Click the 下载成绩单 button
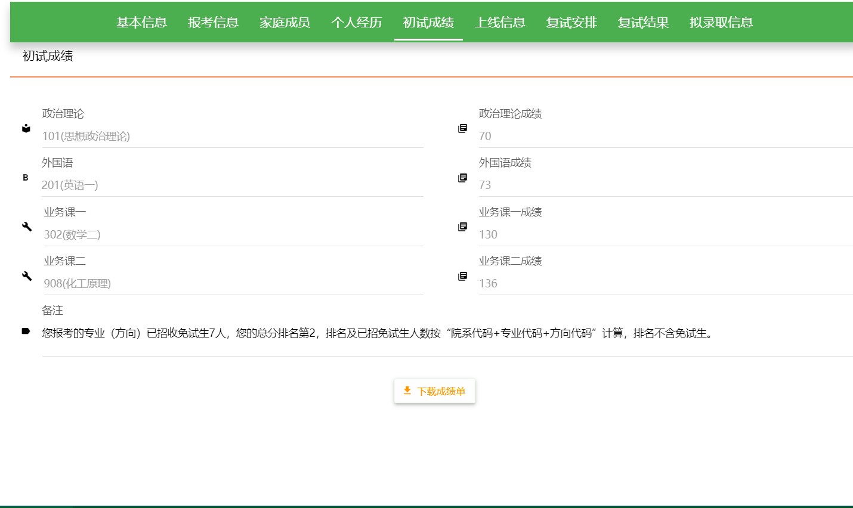853x508 pixels. tap(435, 391)
